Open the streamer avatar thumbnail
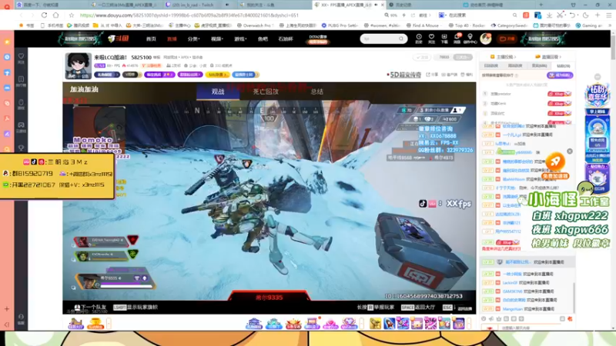616x346 pixels. (79, 65)
